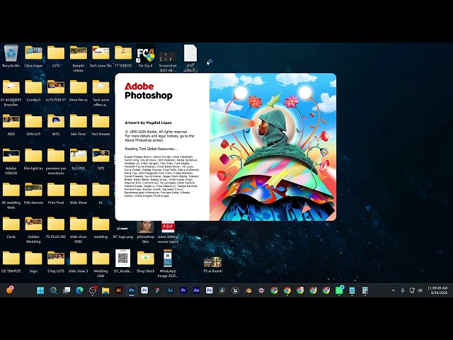
Task: Select the Text Presets folder
Action: pos(101,125)
